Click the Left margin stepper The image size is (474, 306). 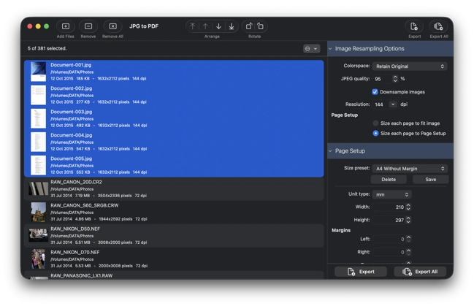pos(408,239)
